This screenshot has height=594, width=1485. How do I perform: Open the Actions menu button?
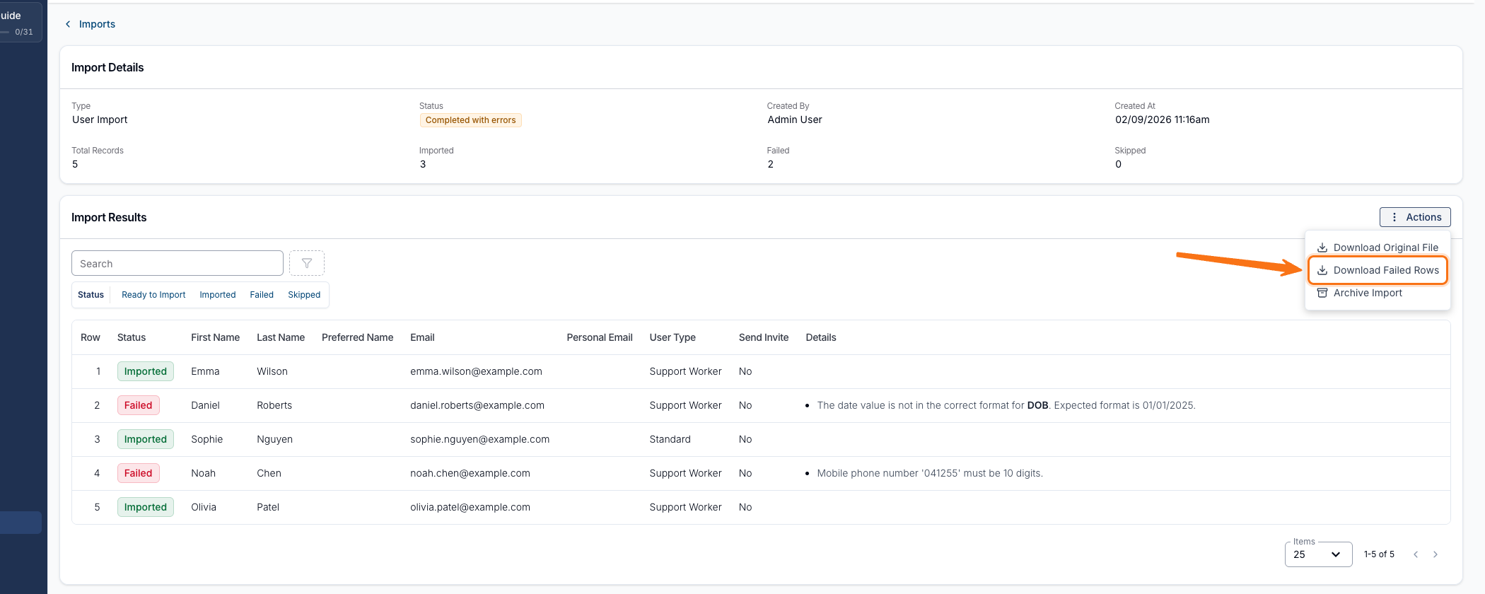pyautogui.click(x=1415, y=217)
